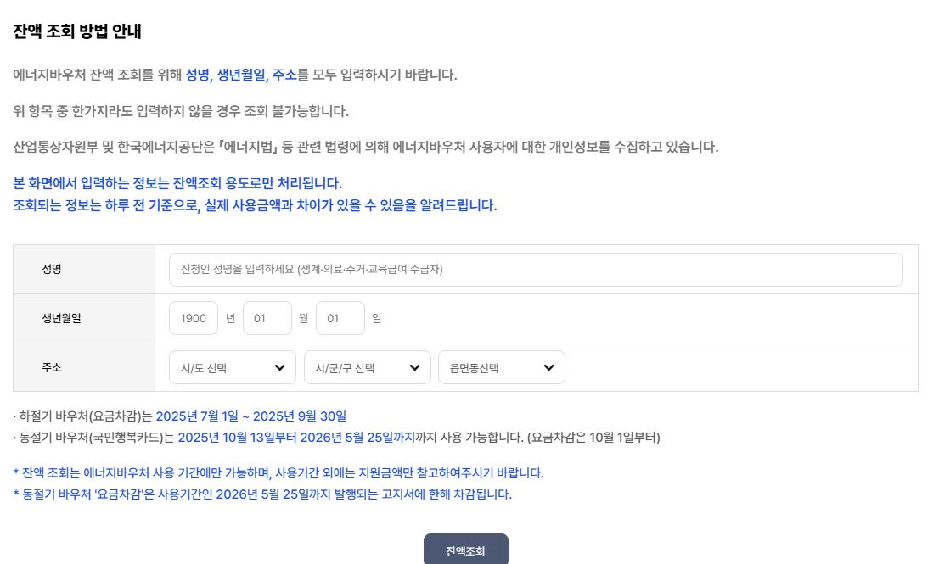Select the birth year field showing 1900
This screenshot has width=939, height=564.
pos(193,318)
